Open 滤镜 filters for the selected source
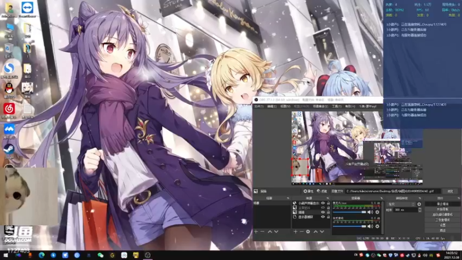The height and width of the screenshot is (260, 462). click(322, 191)
